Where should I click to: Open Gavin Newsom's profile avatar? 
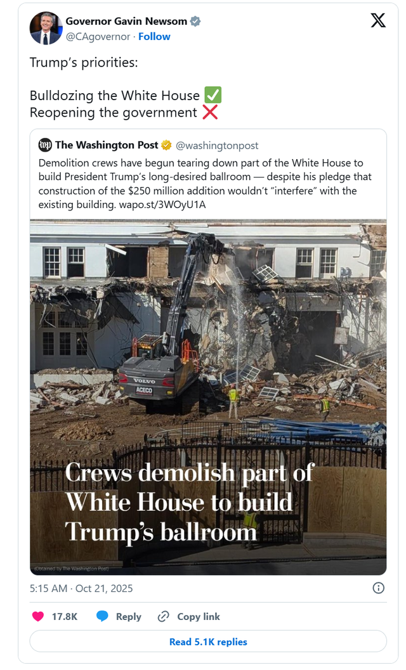tap(46, 28)
